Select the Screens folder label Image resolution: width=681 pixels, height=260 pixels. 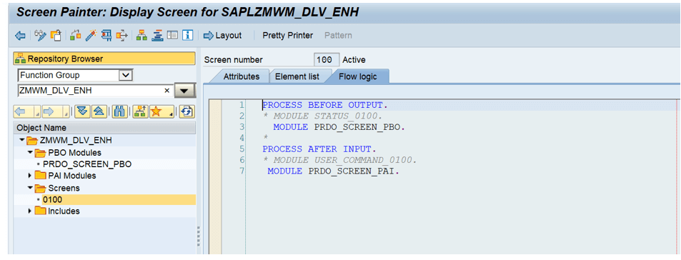[64, 188]
